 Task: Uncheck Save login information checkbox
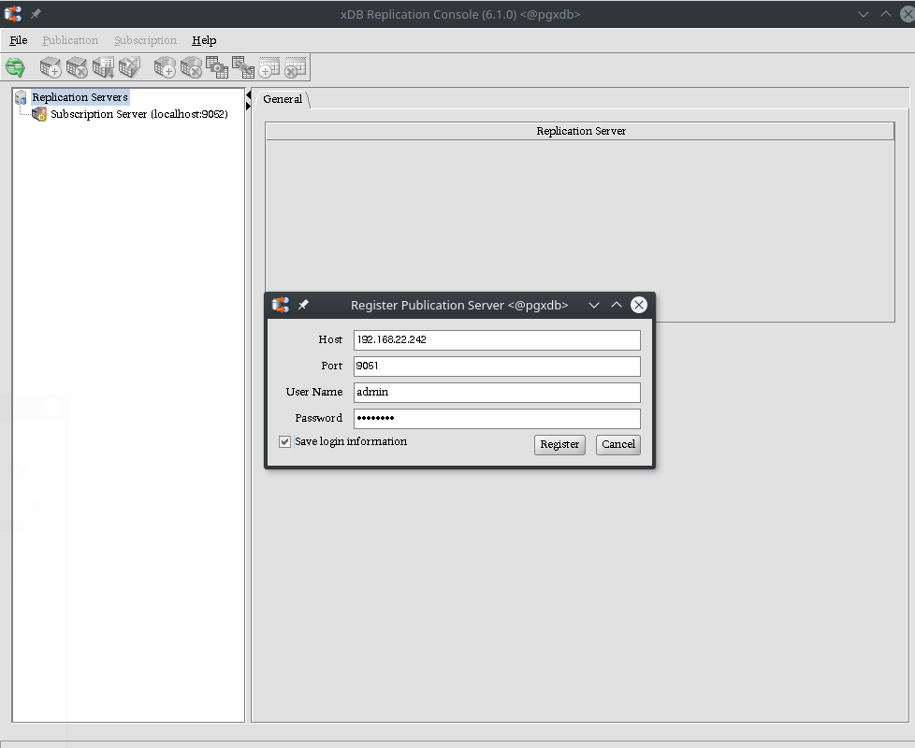(x=284, y=442)
